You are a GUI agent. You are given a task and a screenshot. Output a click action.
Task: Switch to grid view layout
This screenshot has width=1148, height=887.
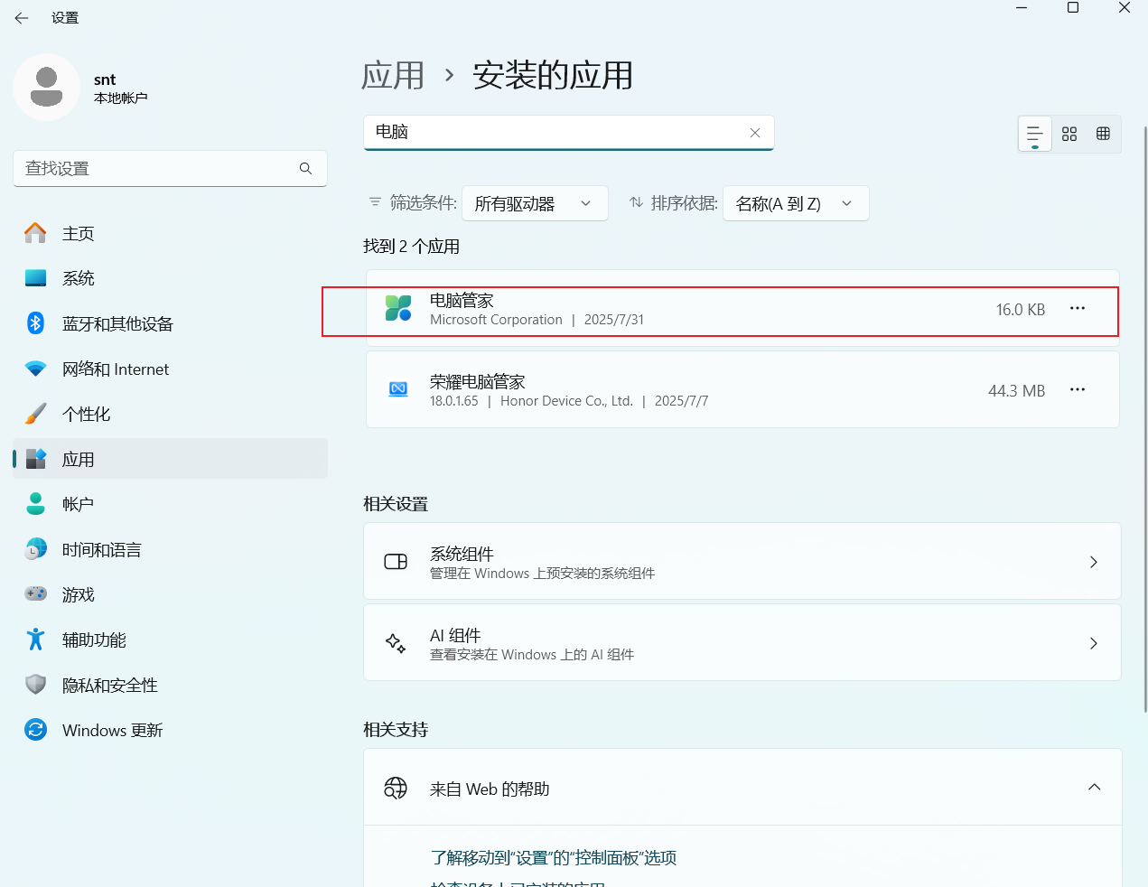pyautogui.click(x=1069, y=134)
